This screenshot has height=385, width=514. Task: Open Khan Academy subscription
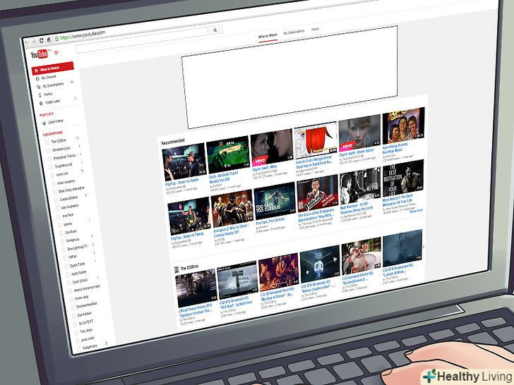(66, 182)
